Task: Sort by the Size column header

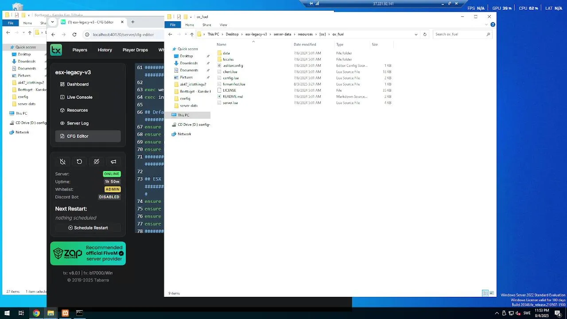Action: pos(375,44)
